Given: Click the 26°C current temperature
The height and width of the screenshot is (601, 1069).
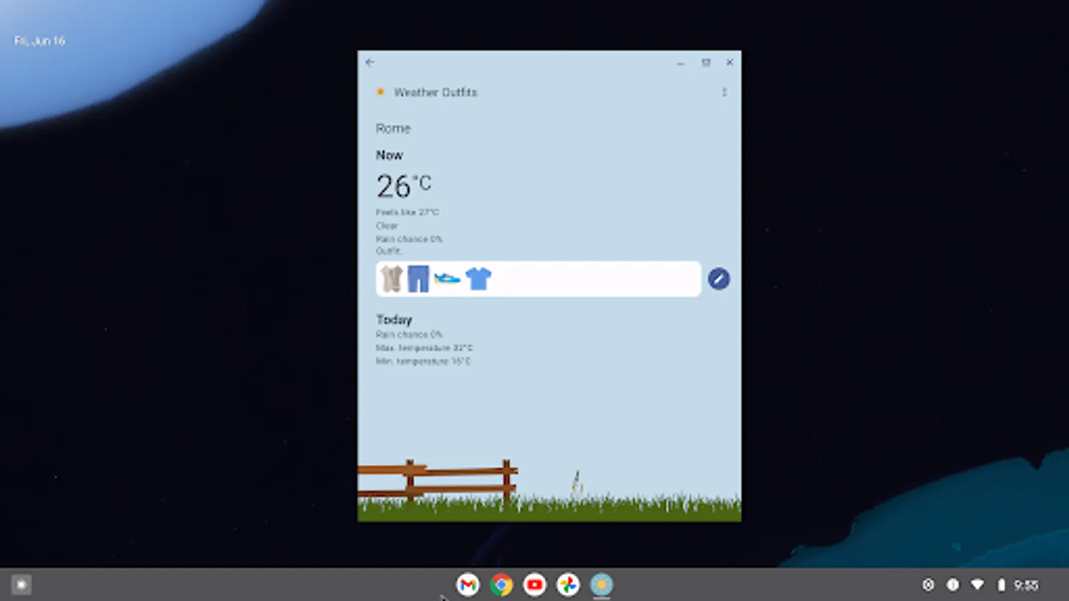Looking at the screenshot, I should click(404, 186).
